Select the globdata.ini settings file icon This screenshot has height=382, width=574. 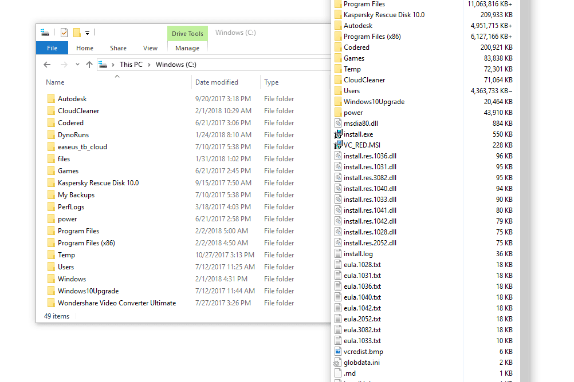[x=338, y=362]
